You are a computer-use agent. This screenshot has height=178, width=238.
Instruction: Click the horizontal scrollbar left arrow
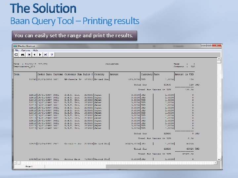pos(15,163)
